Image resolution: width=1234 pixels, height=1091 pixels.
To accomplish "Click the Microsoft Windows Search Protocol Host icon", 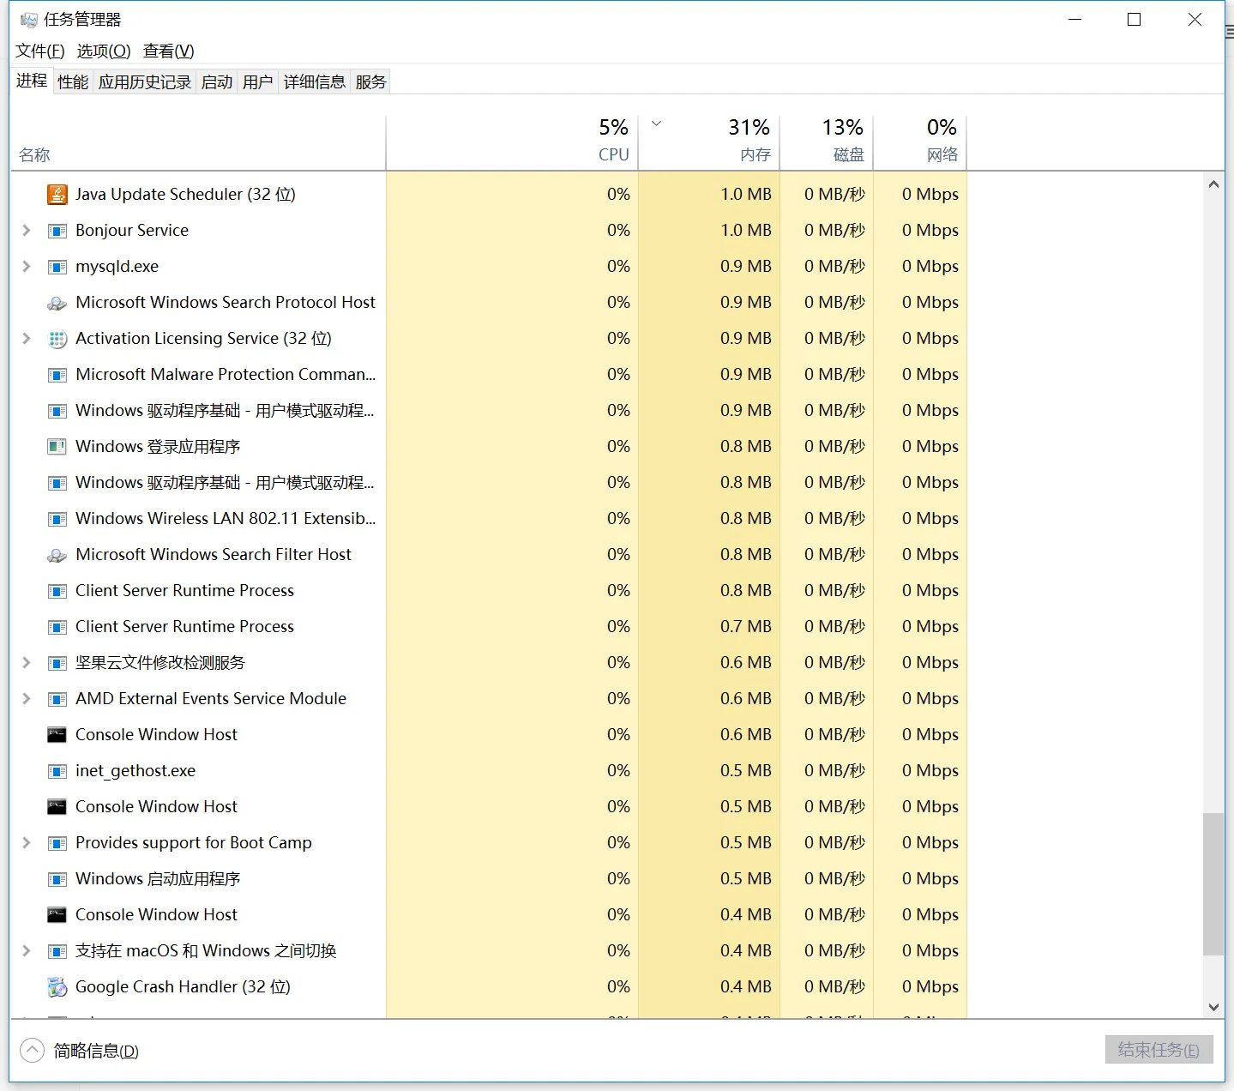I will pos(57,303).
